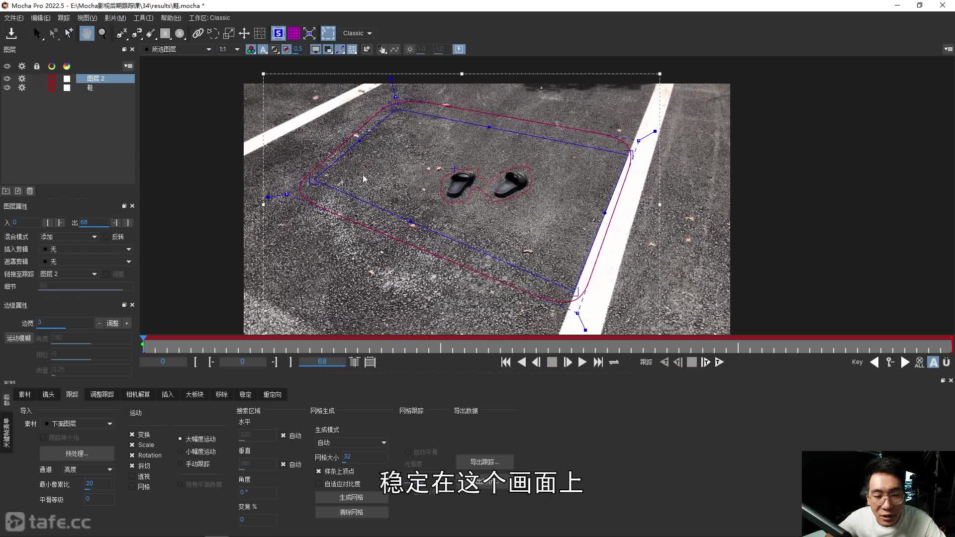Select the X-spline pen tool
Screen dimensions: 955x537
pos(121,33)
